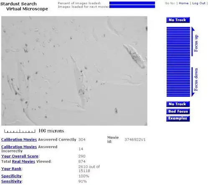Open Calibration Movies Answered Incorrectly link
Viewport: 208px width, 185px height.
click(x=19, y=147)
